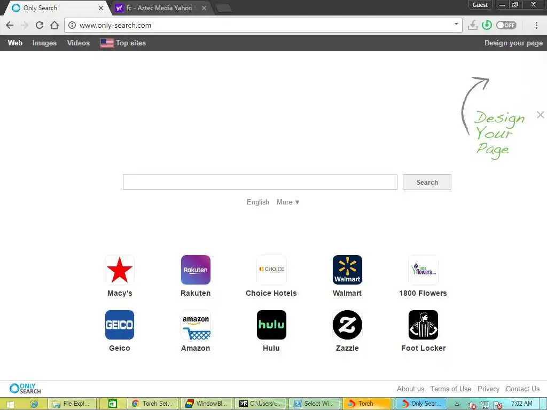Click the Foot Locker label text
Viewport: 547px width, 410px height.
click(424, 348)
